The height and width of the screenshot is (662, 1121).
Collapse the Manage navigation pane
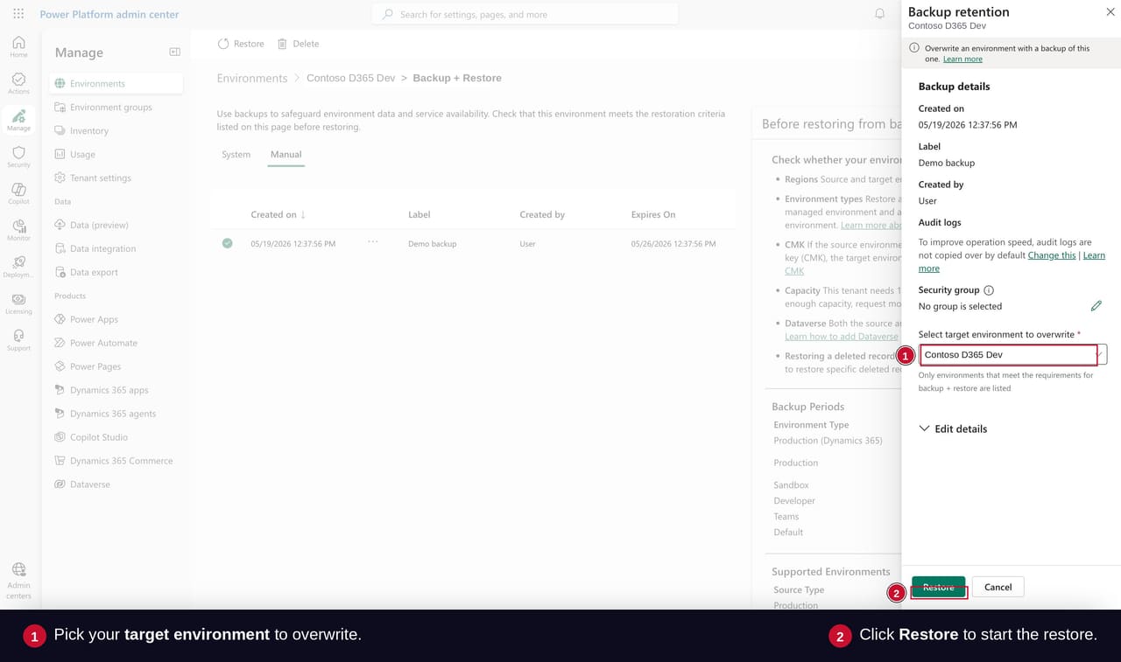coord(174,52)
